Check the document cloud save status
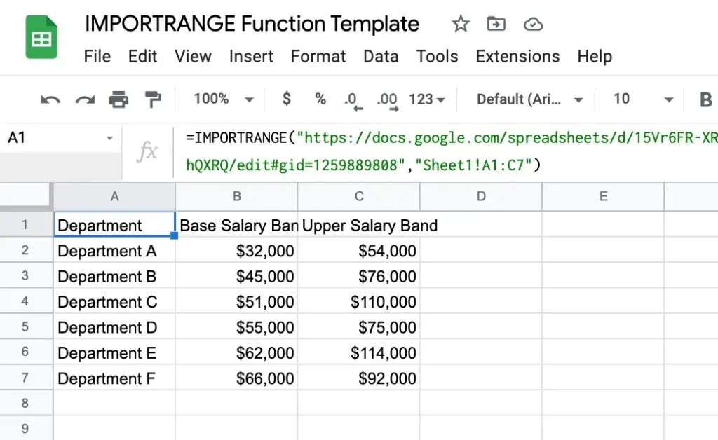 tap(534, 23)
